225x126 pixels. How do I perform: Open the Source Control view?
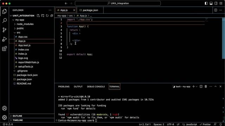coord(5,30)
